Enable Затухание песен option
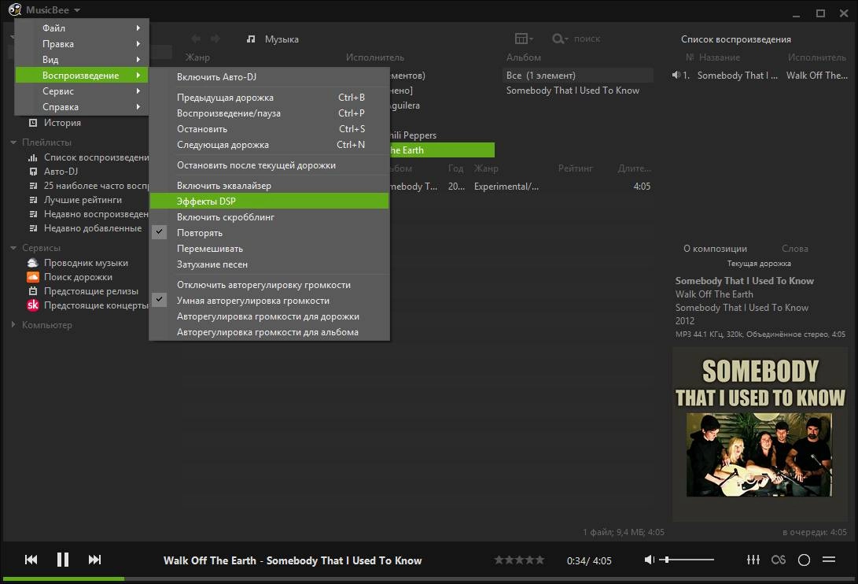This screenshot has height=584, width=858. click(x=269, y=264)
